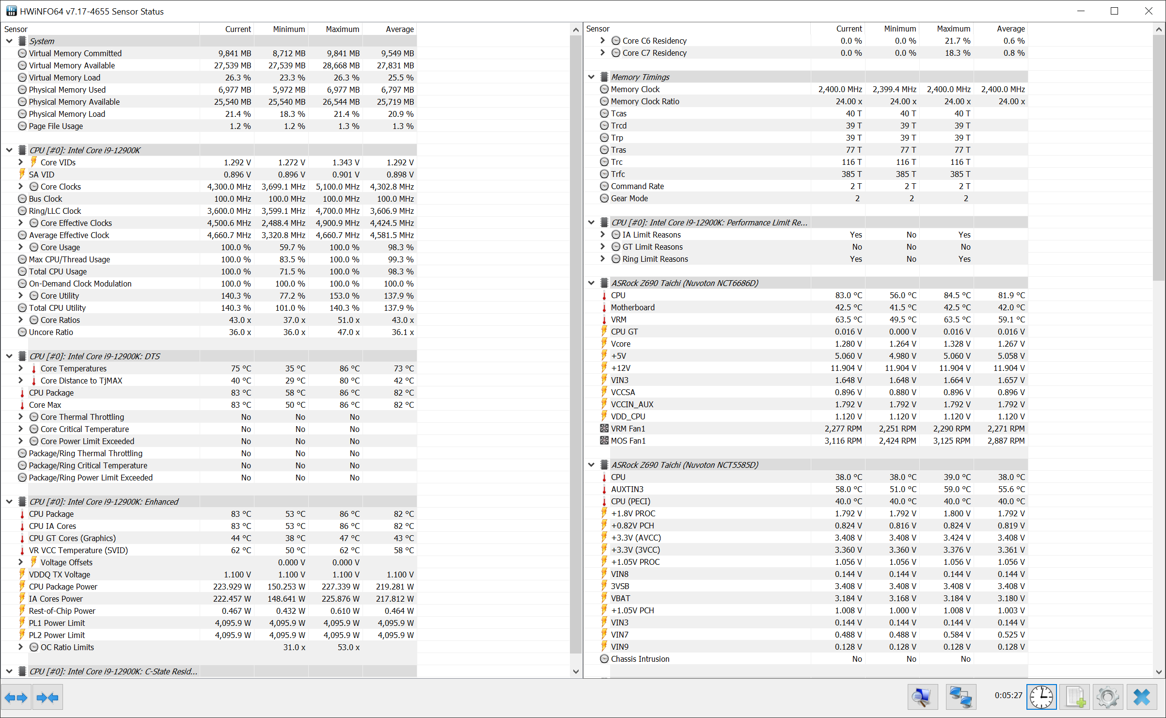Click the SA VID lightning icon

coord(22,175)
